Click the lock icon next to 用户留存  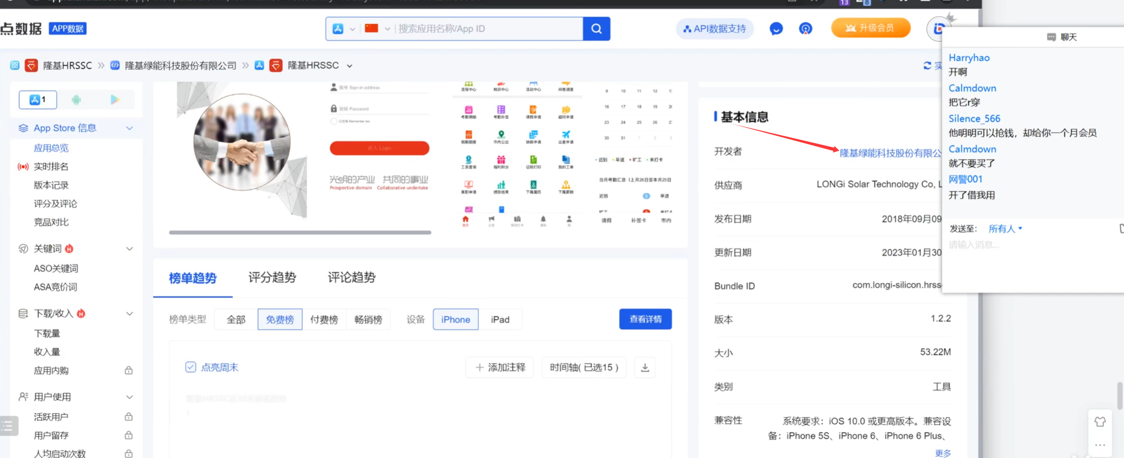[128, 435]
